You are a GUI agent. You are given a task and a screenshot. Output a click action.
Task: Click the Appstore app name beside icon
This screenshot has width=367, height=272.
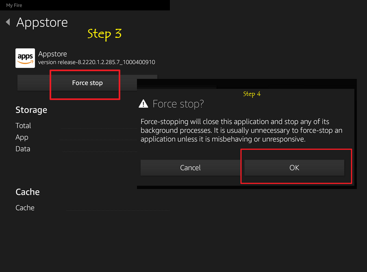(53, 54)
